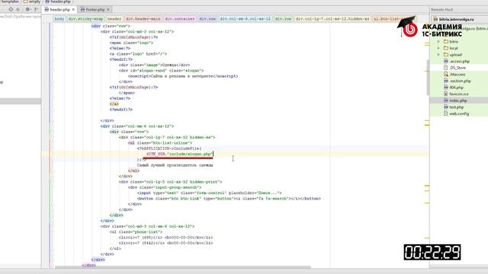Click the div.container breadcrumb
This screenshot has width=488, height=274.
click(x=180, y=18)
